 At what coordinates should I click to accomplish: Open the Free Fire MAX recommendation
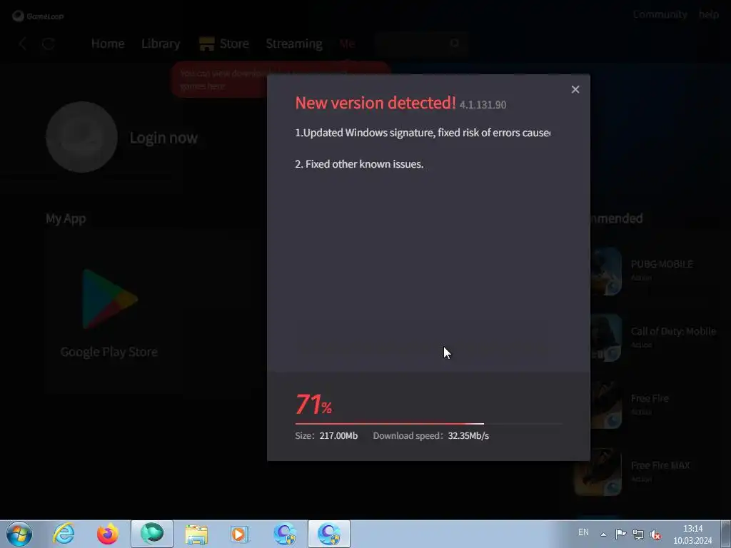(x=660, y=465)
